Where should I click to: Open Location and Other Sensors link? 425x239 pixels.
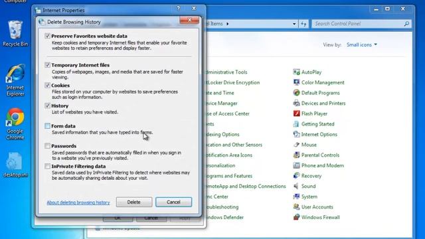point(234,145)
